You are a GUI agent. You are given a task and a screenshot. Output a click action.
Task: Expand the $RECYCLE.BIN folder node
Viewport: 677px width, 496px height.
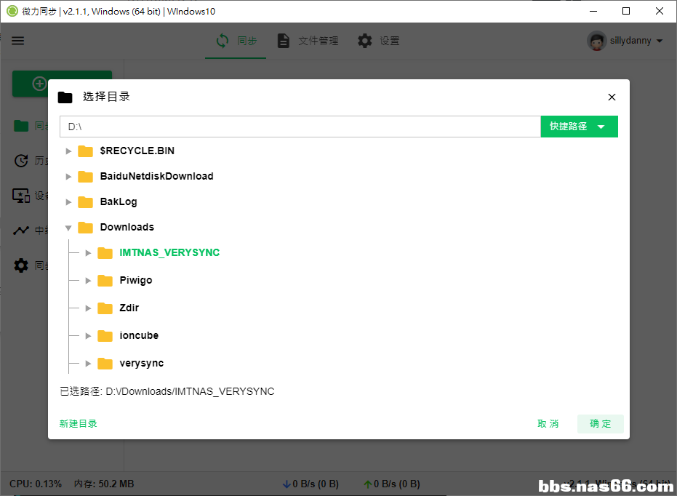[68, 151]
